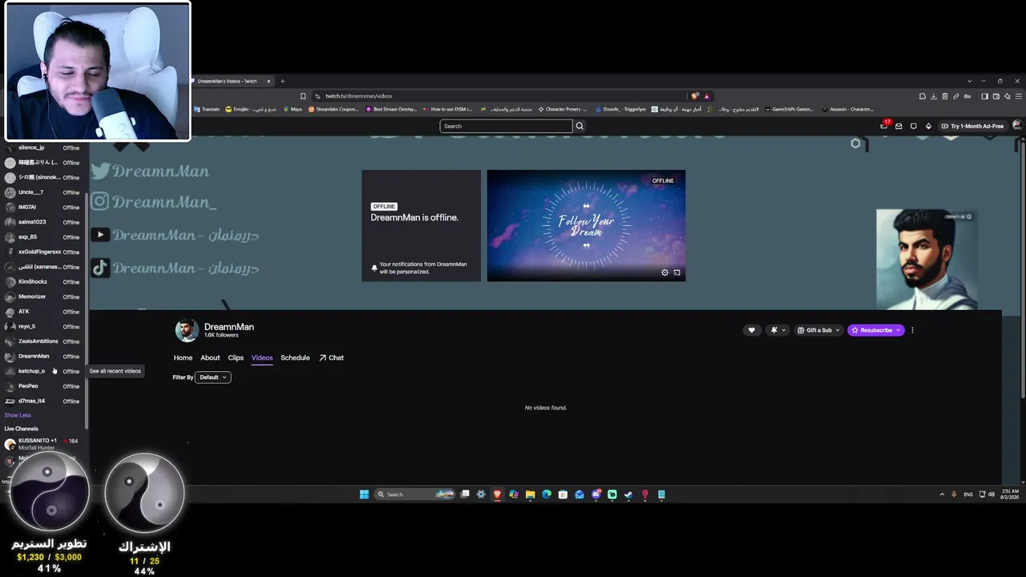The width and height of the screenshot is (1026, 577).
Task: Open DreamnMan_ Instagram social link
Action: (154, 202)
